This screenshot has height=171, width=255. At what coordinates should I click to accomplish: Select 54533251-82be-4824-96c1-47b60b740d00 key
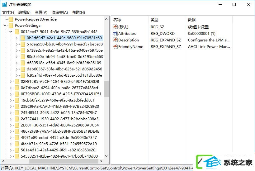[x=59, y=156]
